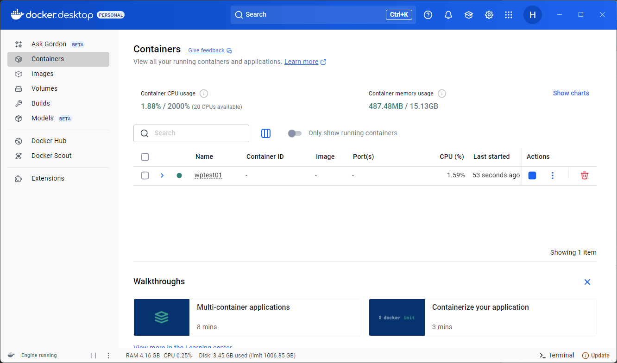Follow the Learn more link
Viewport: 617px width, 363px height.
click(x=301, y=62)
